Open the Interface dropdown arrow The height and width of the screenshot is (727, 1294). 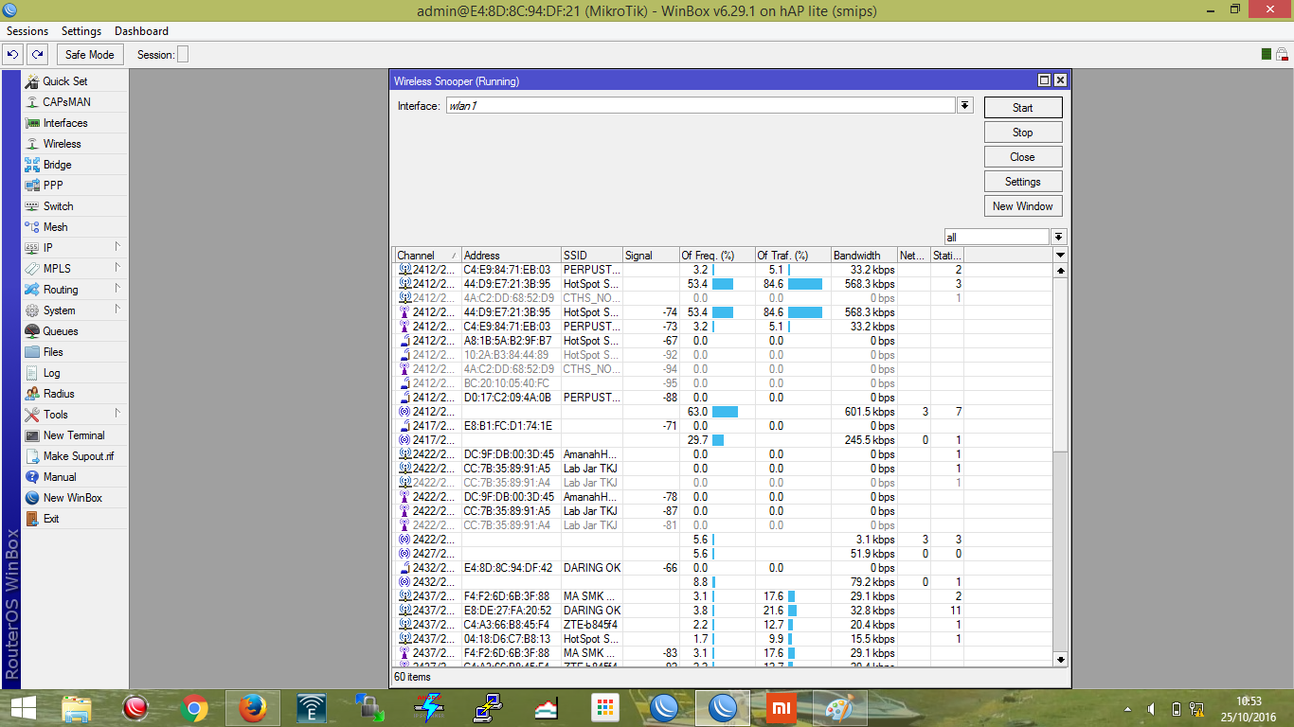965,105
